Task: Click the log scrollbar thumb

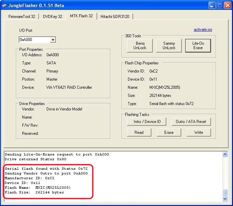Action: [225, 193]
